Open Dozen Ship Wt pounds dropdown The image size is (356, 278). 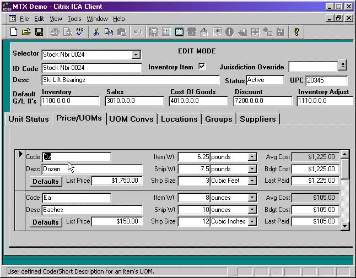(x=252, y=168)
